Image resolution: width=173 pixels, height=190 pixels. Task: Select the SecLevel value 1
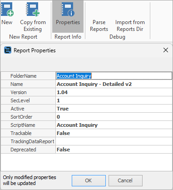(58, 100)
